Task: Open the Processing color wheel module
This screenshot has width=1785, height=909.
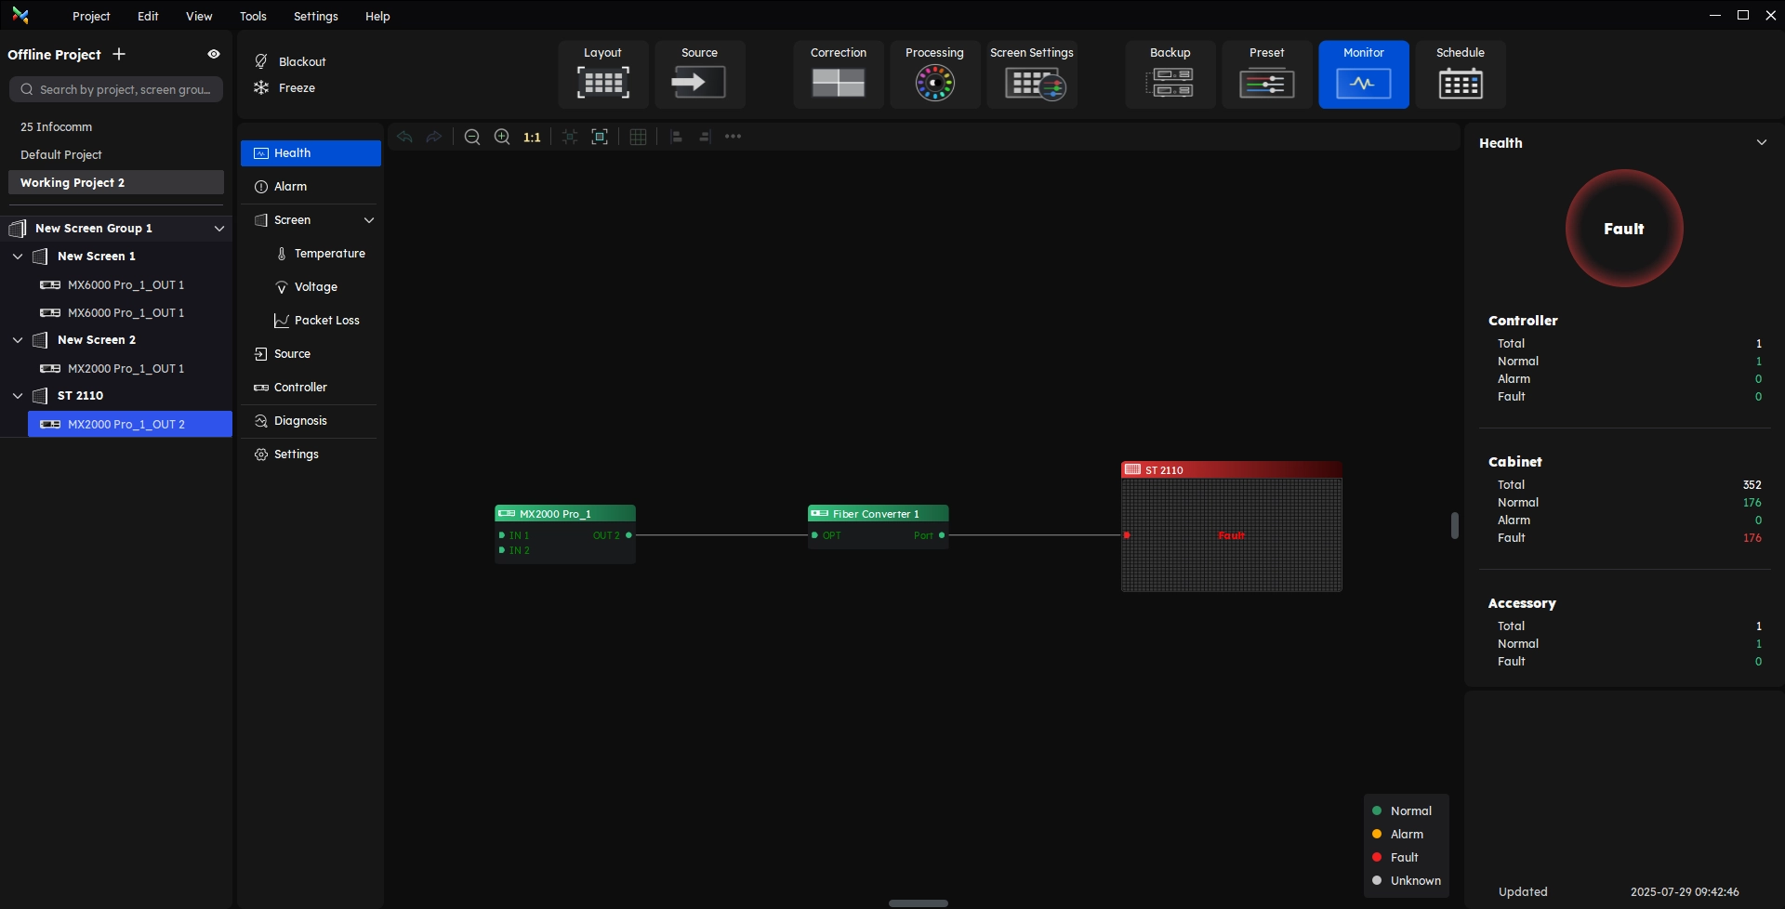Action: [x=934, y=74]
